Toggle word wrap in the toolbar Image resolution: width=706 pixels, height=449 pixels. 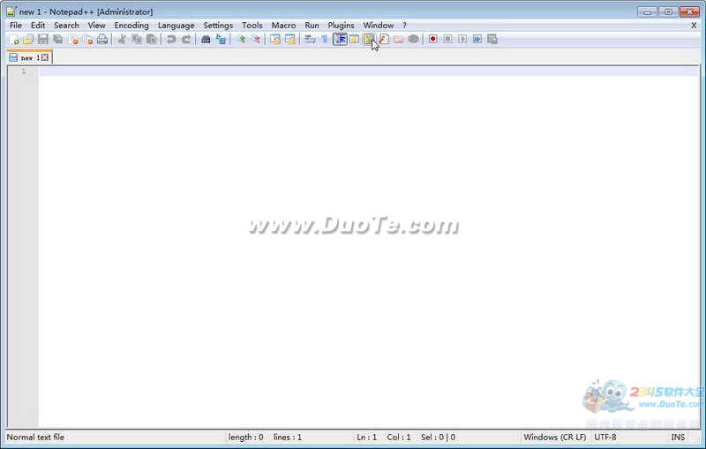click(x=310, y=40)
